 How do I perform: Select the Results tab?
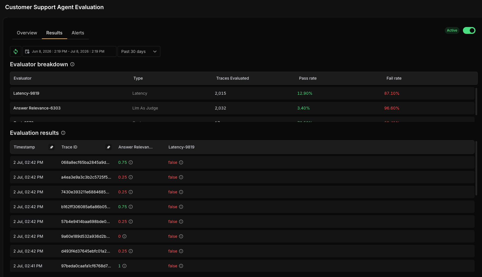[54, 33]
